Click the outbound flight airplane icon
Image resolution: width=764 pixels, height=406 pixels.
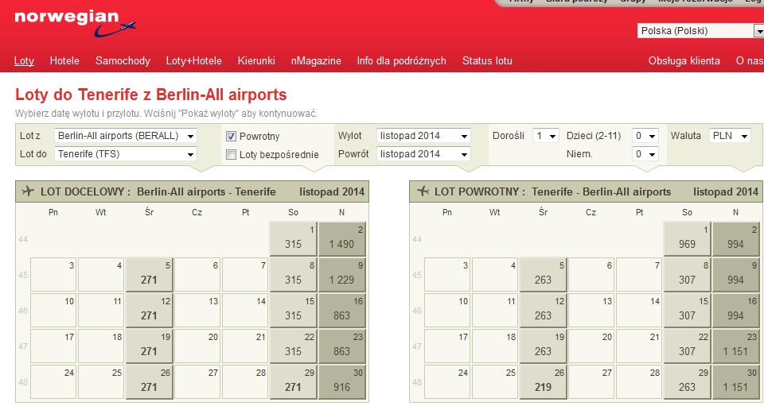coord(29,191)
